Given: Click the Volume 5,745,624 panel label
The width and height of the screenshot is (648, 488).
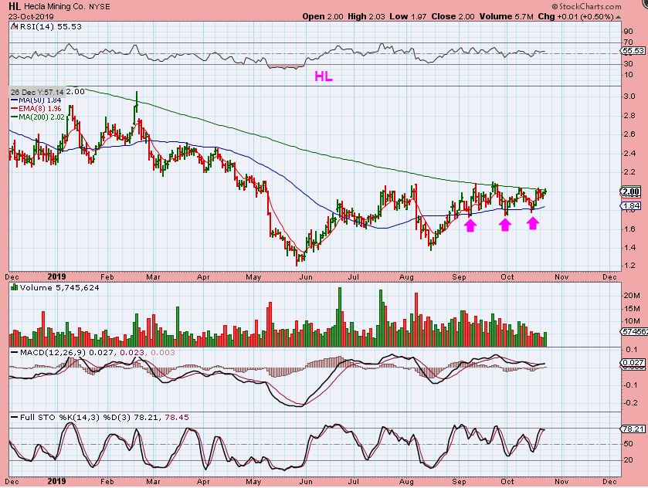Looking at the screenshot, I should point(59,287).
